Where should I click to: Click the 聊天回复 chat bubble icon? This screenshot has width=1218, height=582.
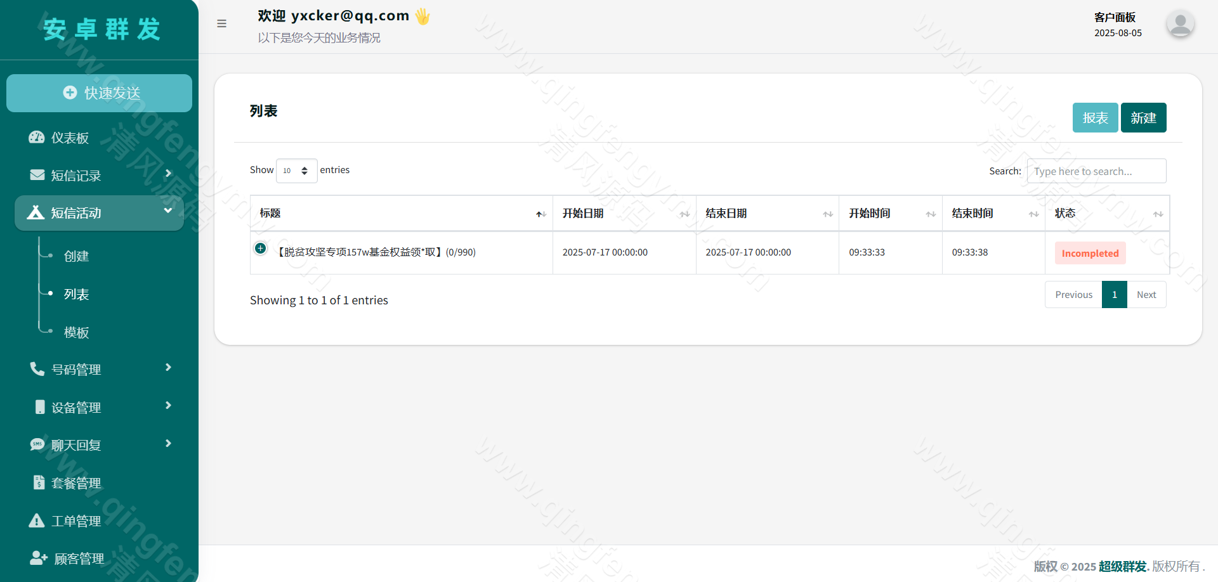(37, 444)
